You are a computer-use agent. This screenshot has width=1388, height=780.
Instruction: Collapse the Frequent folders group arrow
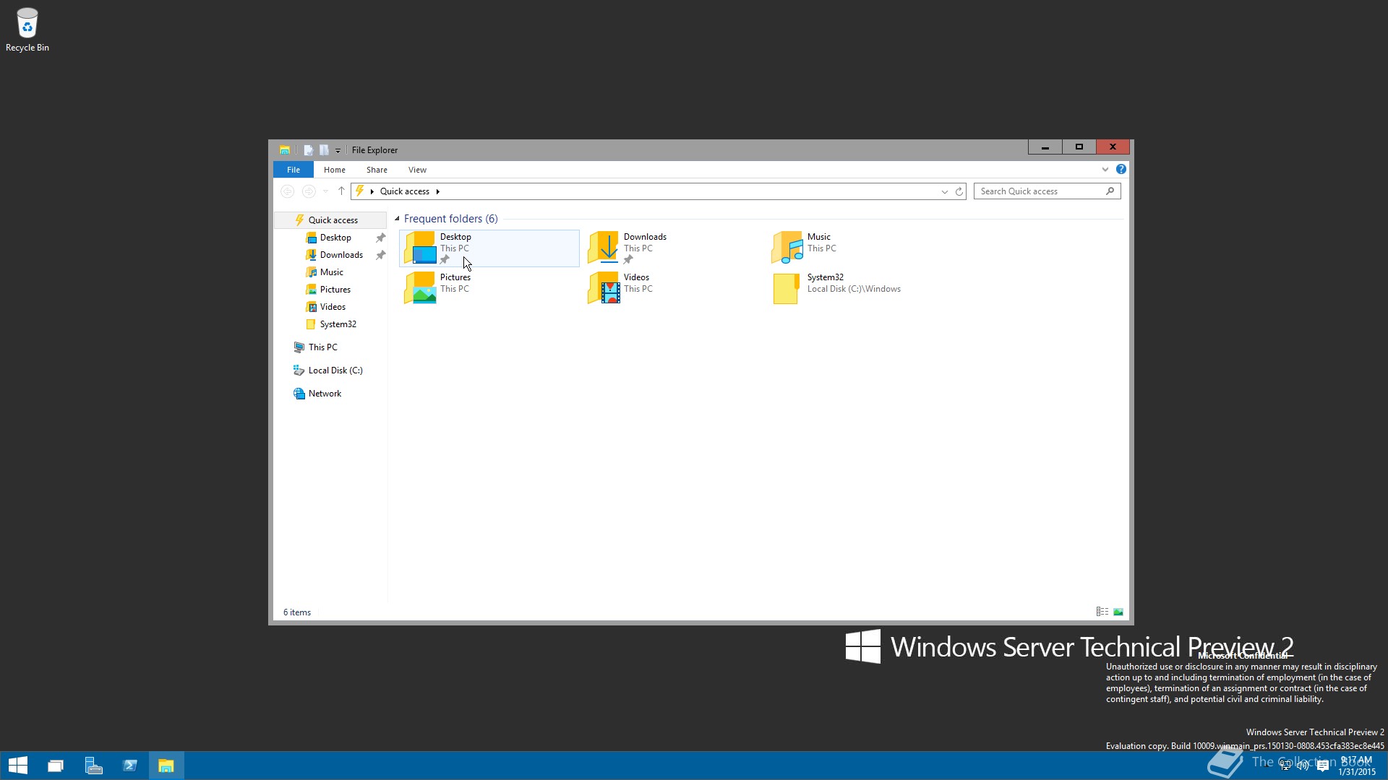pos(397,219)
